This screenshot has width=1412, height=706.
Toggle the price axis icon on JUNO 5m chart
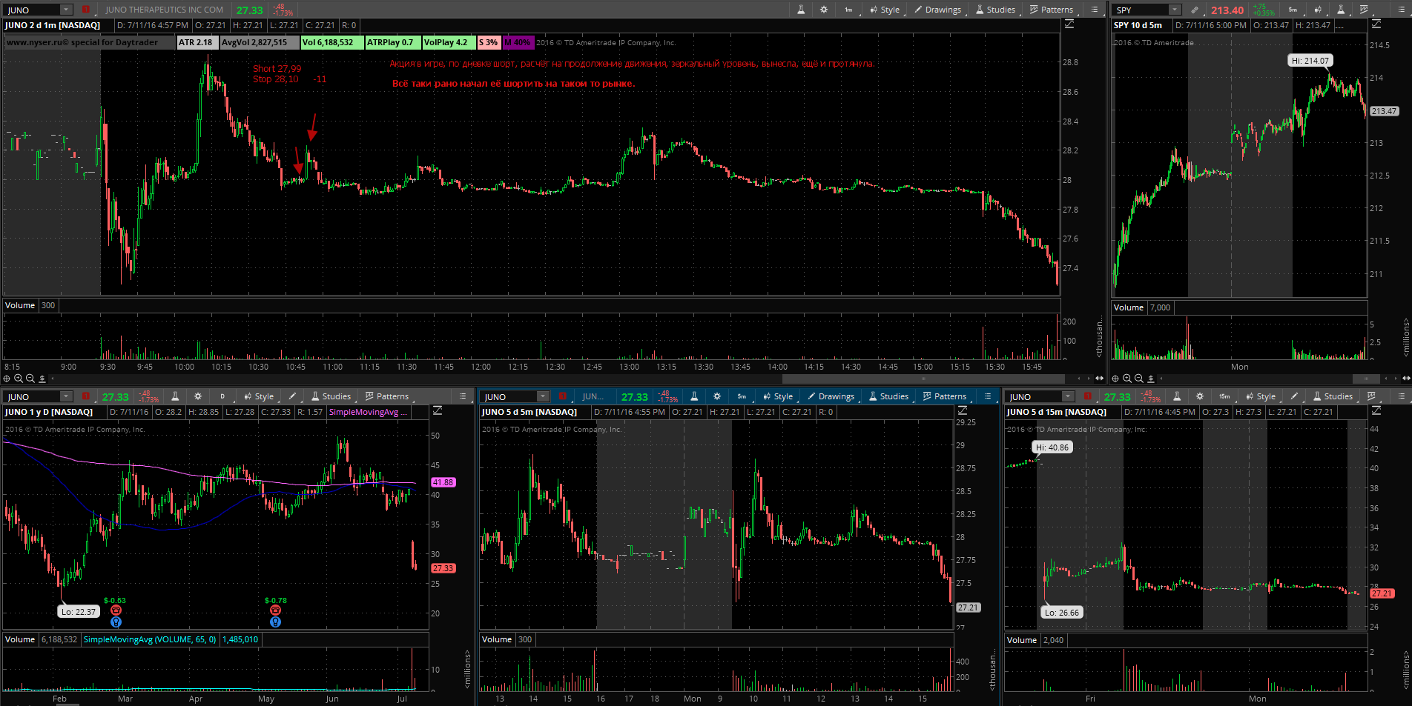click(x=963, y=411)
